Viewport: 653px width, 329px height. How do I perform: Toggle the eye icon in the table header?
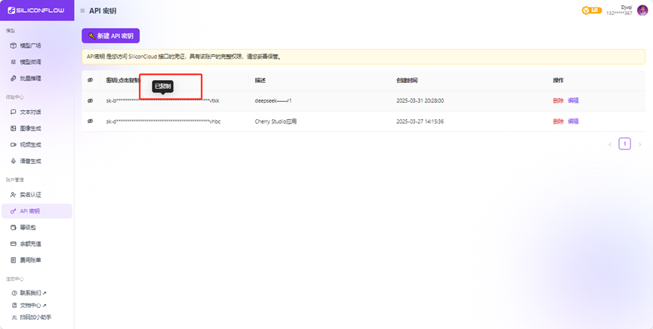[91, 80]
